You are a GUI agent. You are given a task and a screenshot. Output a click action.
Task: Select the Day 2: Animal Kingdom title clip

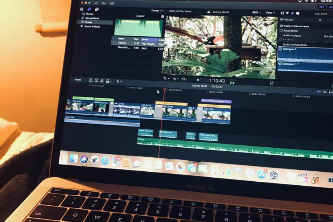(216, 101)
